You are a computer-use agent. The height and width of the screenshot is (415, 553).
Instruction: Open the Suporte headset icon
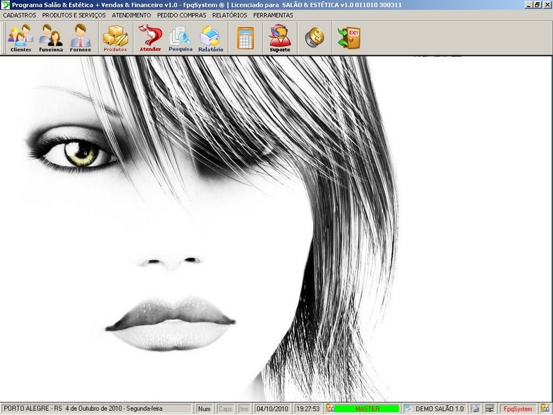(x=280, y=38)
